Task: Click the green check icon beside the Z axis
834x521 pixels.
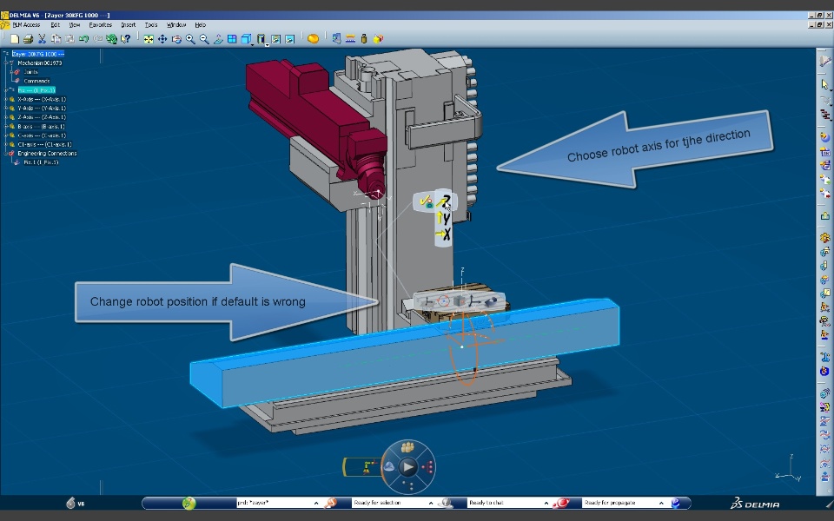Action: click(426, 201)
